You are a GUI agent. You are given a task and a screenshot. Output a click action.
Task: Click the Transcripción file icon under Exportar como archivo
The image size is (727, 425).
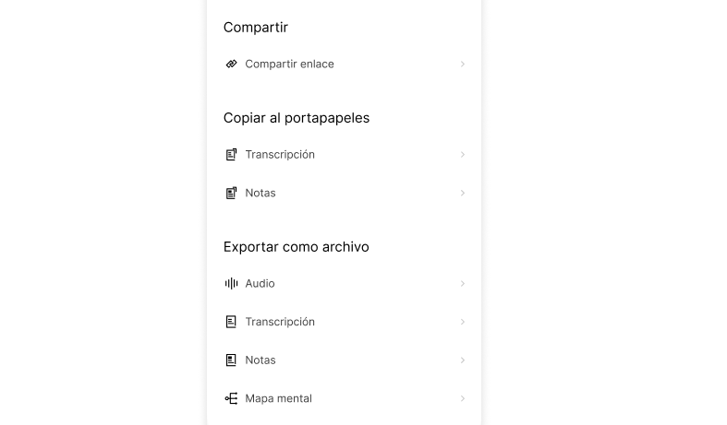point(232,322)
